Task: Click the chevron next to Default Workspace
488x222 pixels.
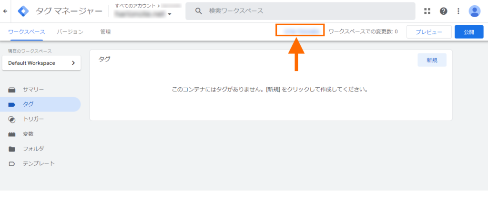Action: [73, 63]
